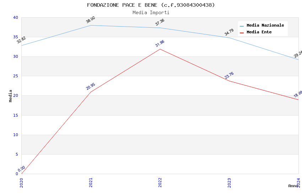Click the Media y-axis title
The width and height of the screenshot is (302, 195).
coord(11,96)
